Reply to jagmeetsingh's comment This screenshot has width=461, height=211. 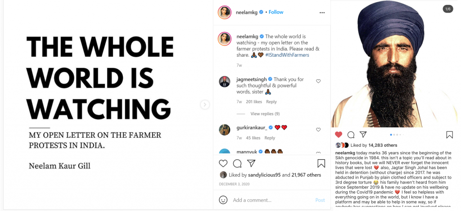click(x=271, y=102)
